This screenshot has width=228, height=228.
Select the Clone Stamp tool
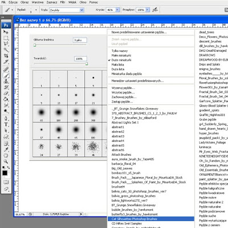pos(6,82)
